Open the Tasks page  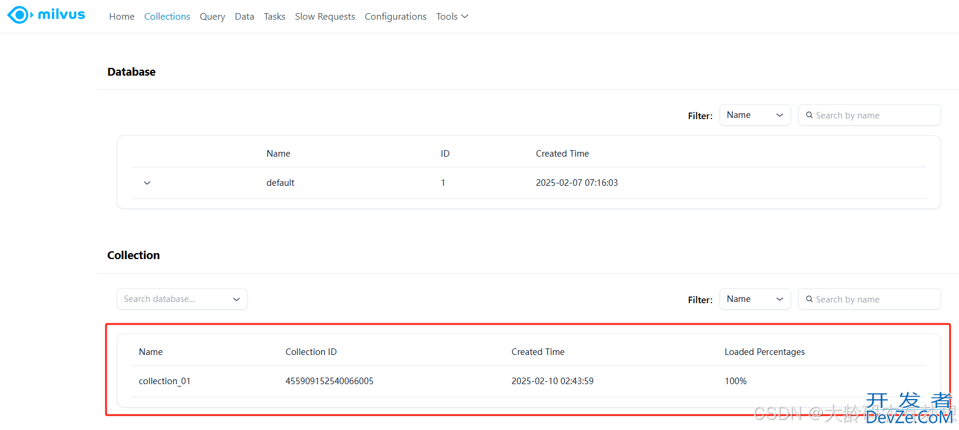pos(275,17)
